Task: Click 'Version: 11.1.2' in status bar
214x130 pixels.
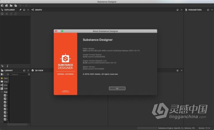Action: click(x=204, y=128)
